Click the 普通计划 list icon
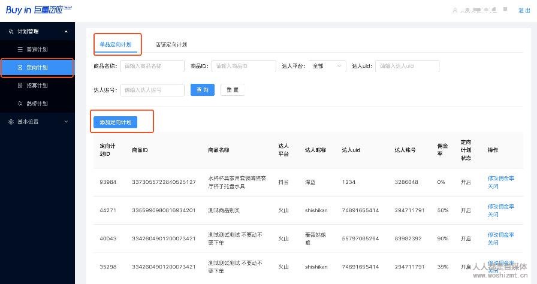This screenshot has height=284, width=537. [20, 49]
